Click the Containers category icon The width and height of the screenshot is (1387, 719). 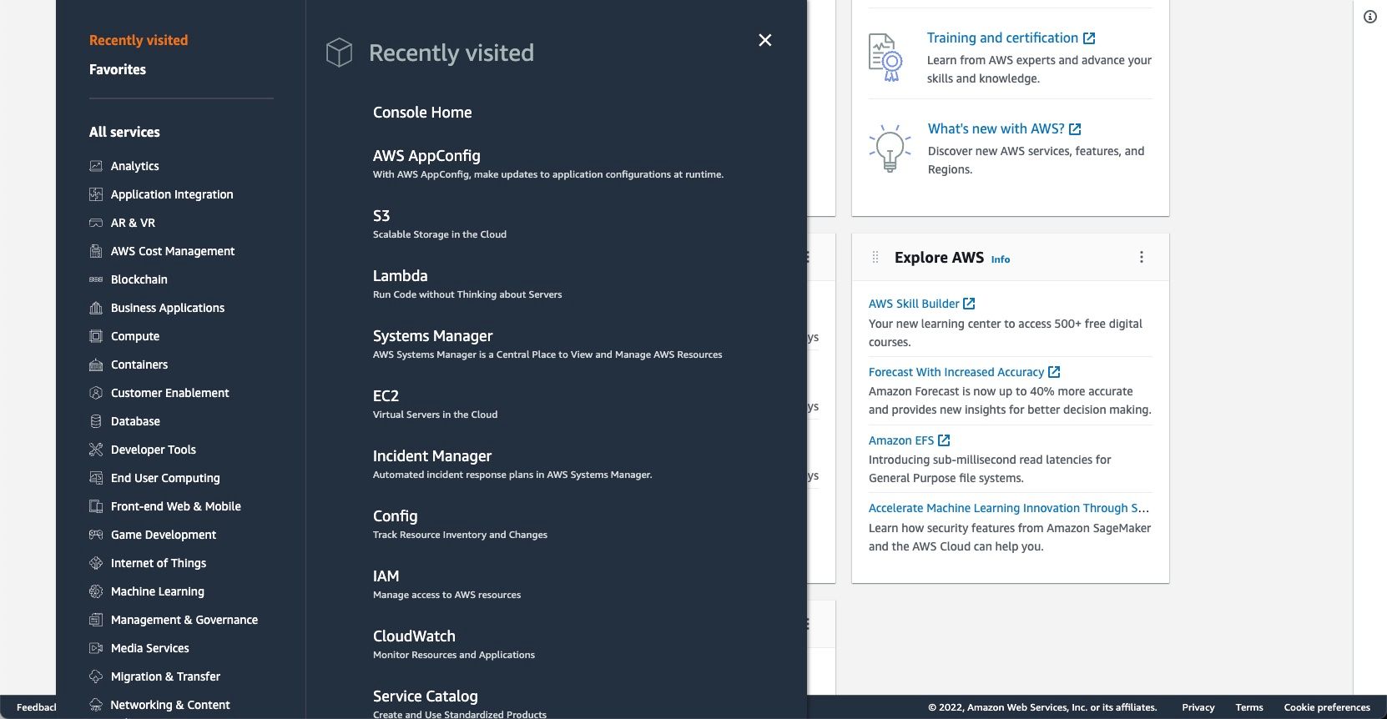96,365
